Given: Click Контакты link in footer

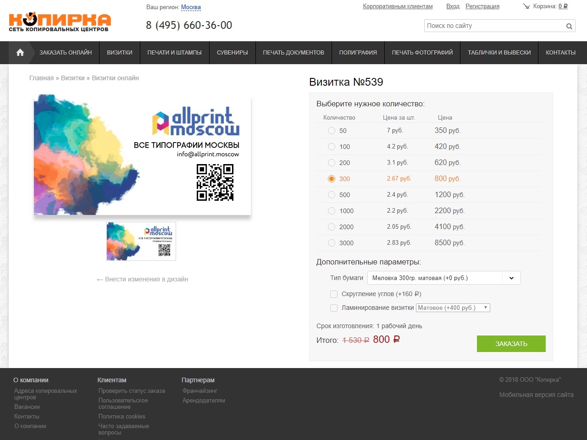Looking at the screenshot, I should click(x=27, y=417).
